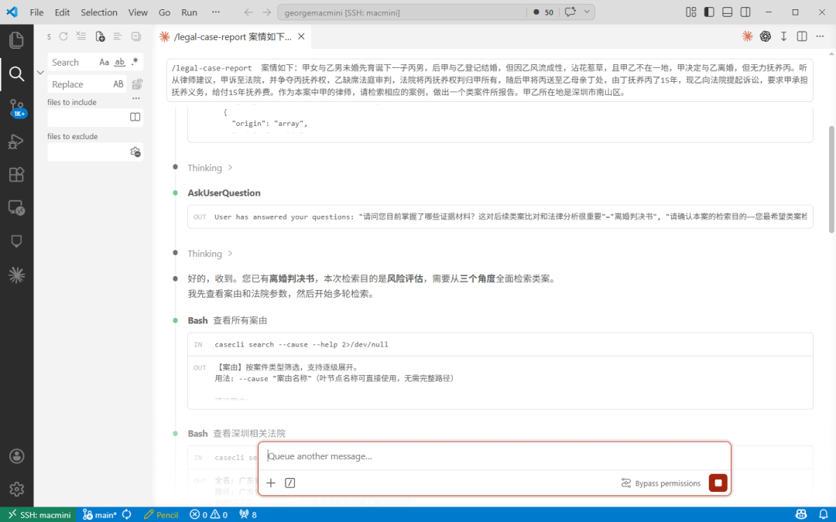This screenshot has height=522, width=836.
Task: Toggle Panel visibility in title bar
Action: [727, 12]
